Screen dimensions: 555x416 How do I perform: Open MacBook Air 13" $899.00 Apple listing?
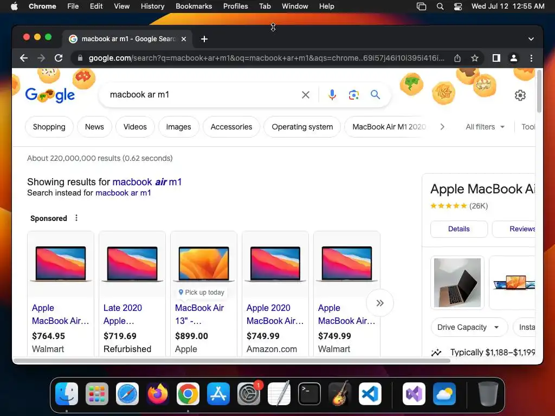point(204,294)
